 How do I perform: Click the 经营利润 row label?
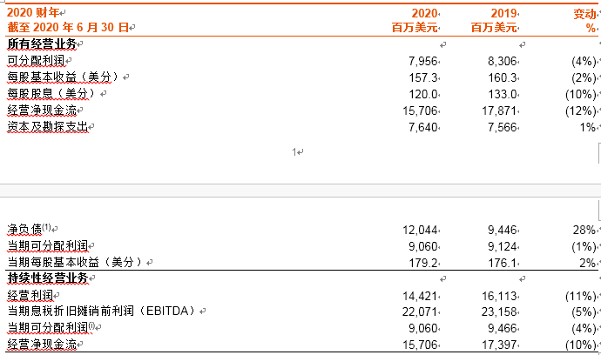tap(30, 295)
